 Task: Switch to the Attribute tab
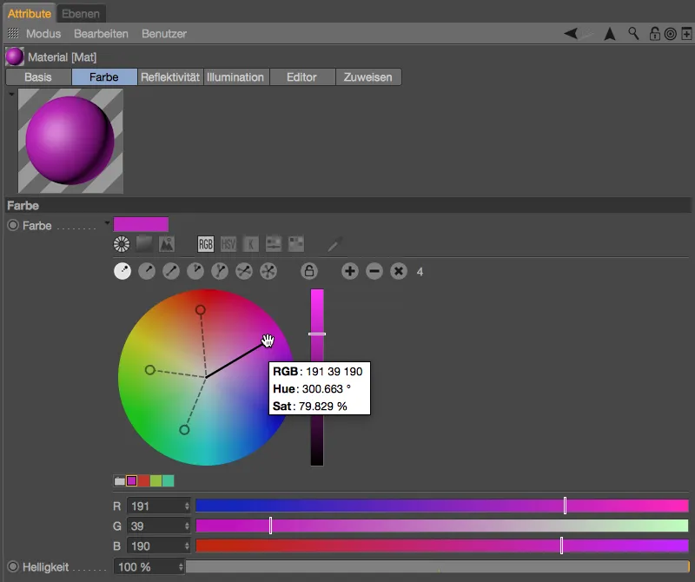(x=30, y=13)
